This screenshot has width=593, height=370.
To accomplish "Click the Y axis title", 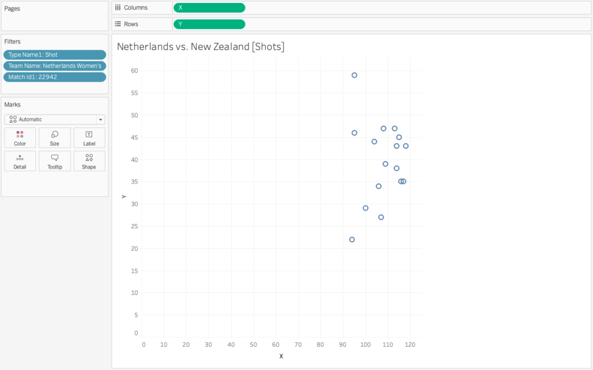I will [x=123, y=197].
